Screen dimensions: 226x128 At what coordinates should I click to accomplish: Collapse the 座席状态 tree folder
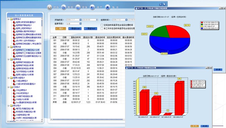(9, 47)
